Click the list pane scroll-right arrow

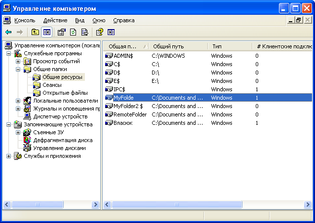pos(308,205)
